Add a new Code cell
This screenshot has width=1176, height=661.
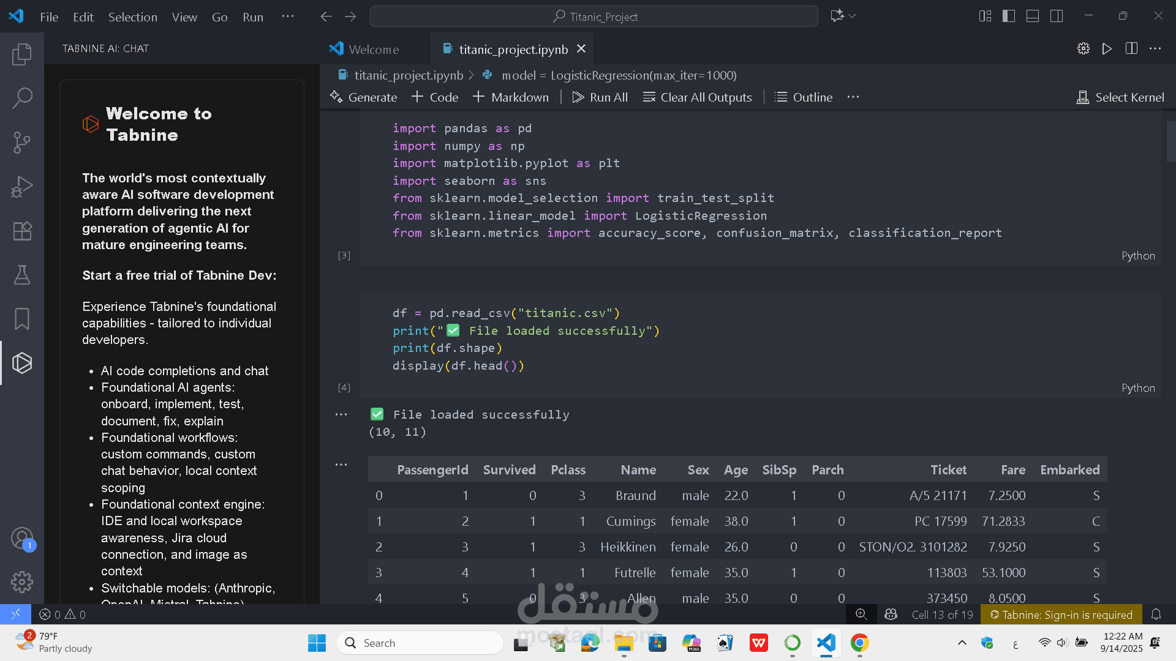point(435,97)
